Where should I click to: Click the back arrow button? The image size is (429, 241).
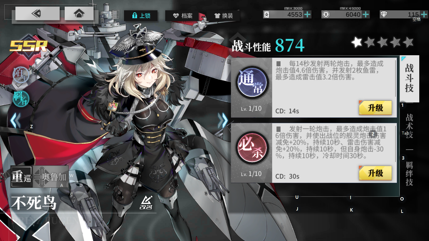[x=37, y=14]
